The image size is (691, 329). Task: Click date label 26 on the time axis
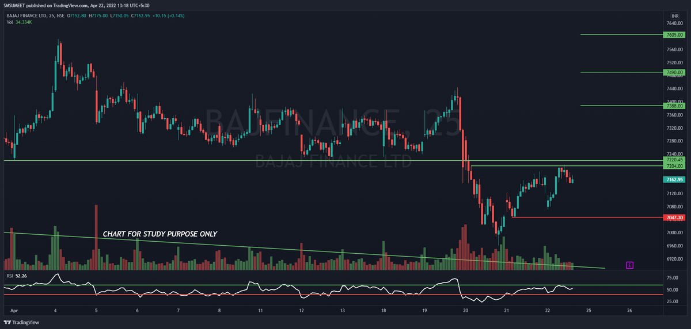(x=630, y=310)
